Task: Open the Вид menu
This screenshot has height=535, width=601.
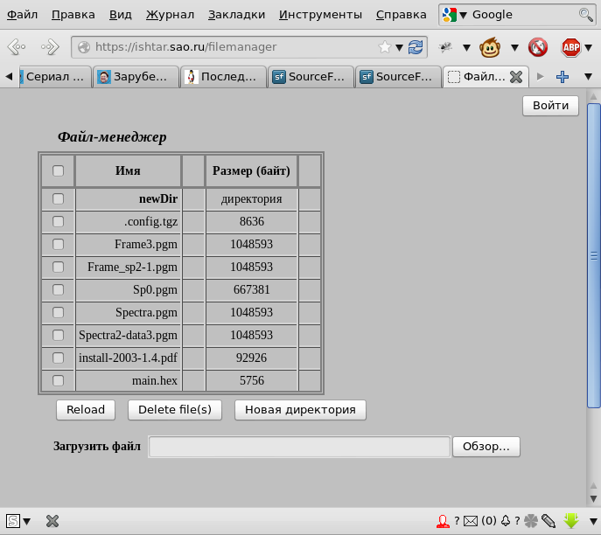Action: 121,15
